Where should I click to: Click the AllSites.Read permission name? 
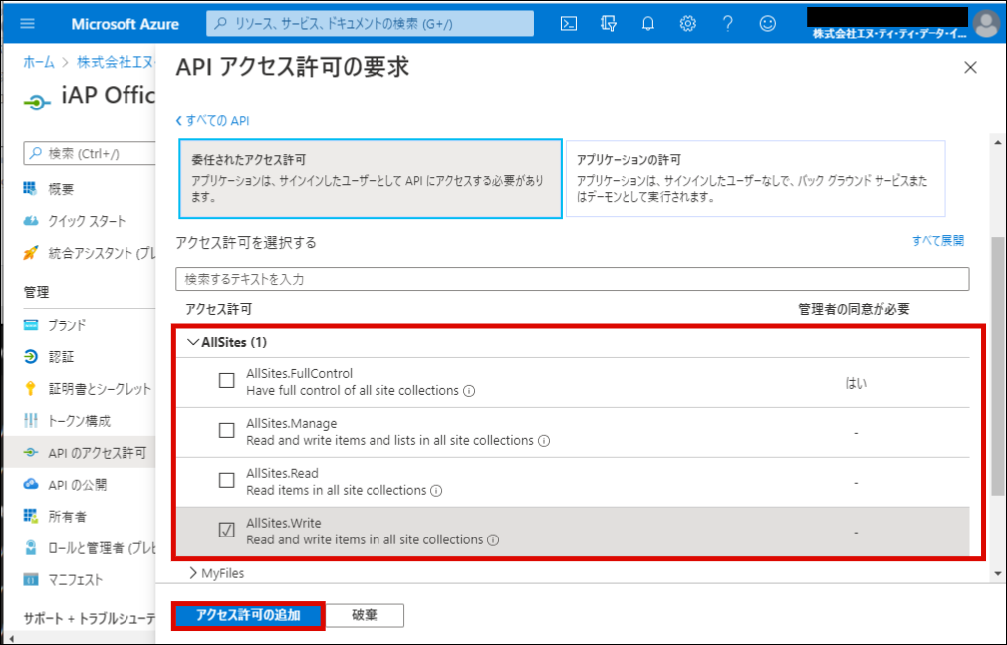tap(283, 473)
